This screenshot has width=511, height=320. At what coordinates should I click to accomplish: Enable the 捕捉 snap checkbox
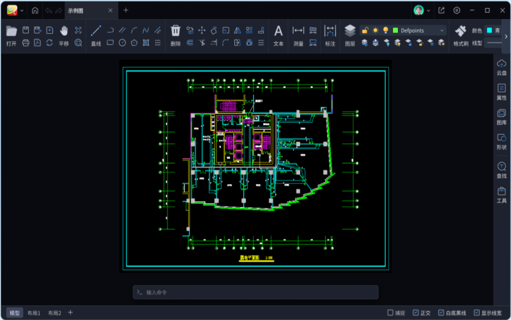coord(389,313)
